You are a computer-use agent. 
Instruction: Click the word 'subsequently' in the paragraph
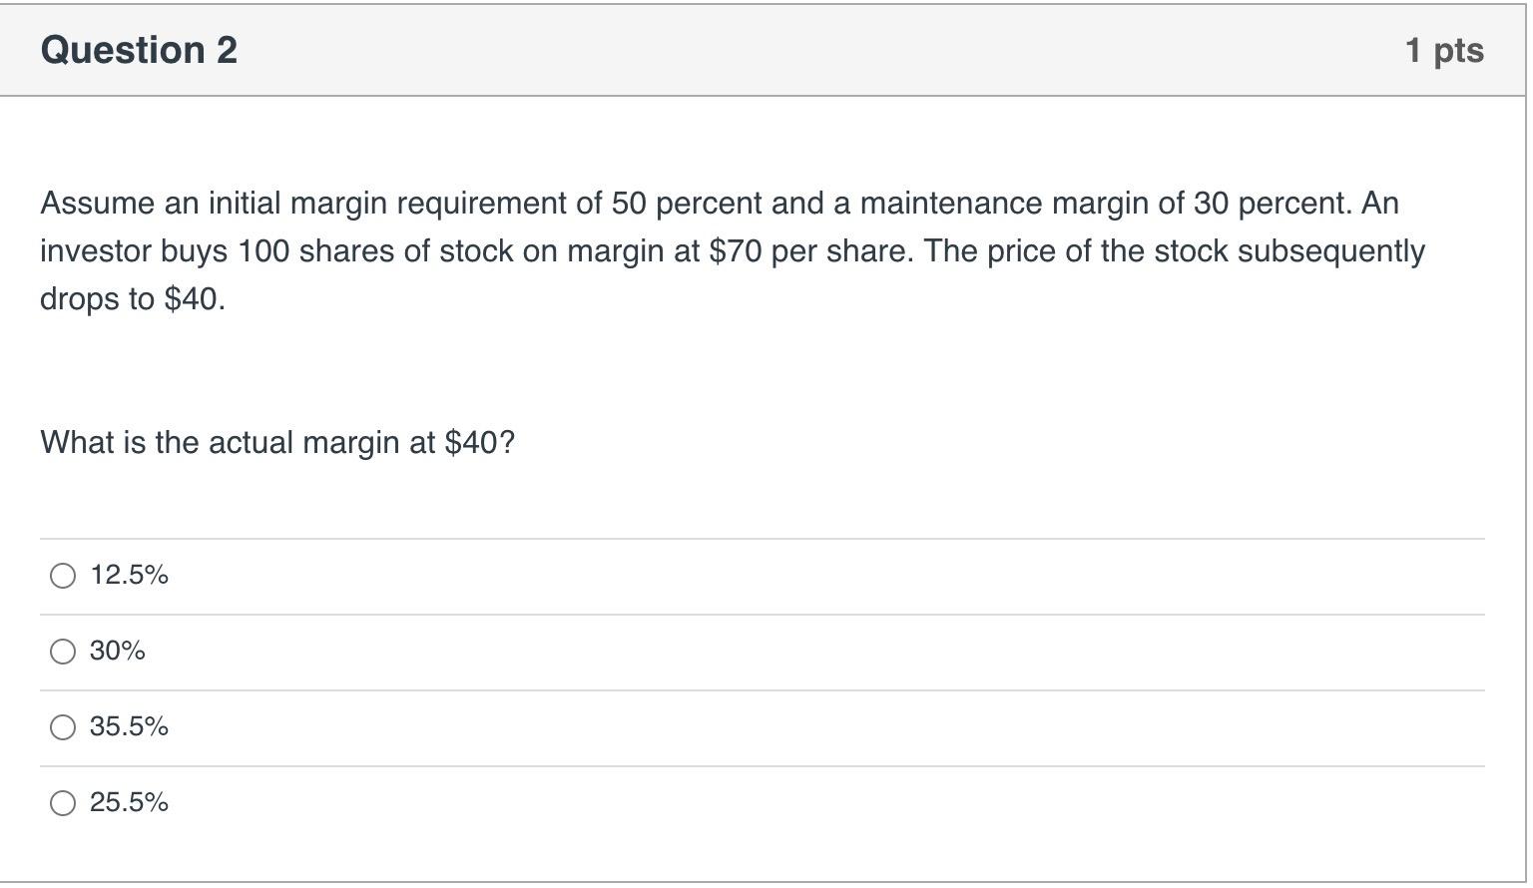click(x=1331, y=251)
